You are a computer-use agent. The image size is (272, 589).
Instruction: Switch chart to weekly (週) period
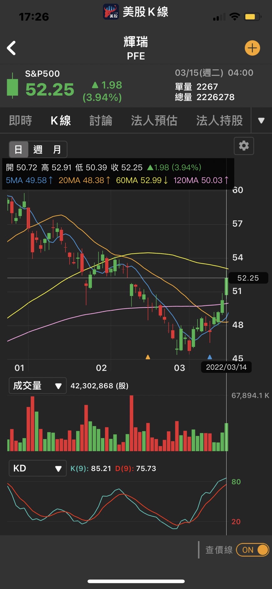[x=38, y=149]
